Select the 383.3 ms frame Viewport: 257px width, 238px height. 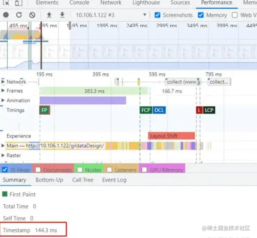click(x=94, y=91)
